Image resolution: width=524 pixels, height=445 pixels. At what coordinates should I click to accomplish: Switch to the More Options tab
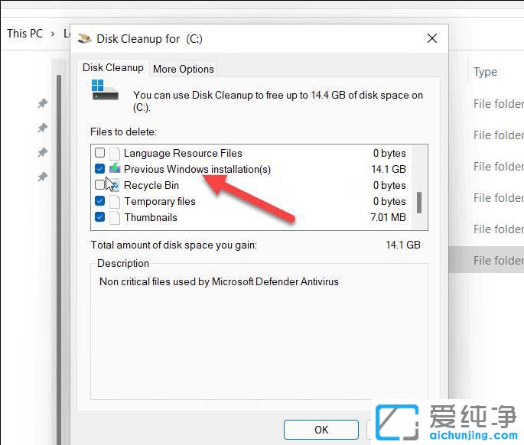183,69
